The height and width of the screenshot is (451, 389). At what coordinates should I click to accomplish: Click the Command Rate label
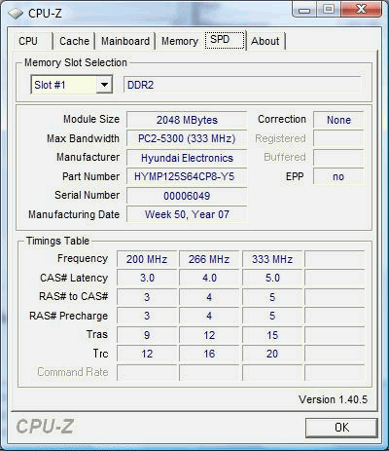(73, 372)
